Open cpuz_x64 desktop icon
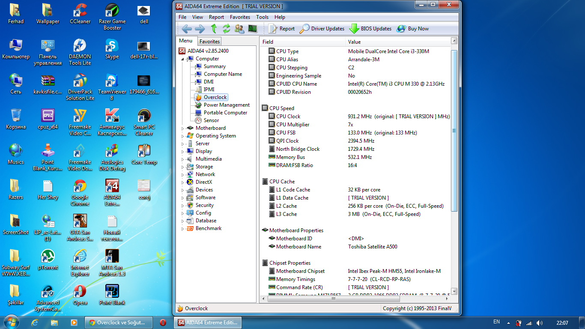 point(48,120)
